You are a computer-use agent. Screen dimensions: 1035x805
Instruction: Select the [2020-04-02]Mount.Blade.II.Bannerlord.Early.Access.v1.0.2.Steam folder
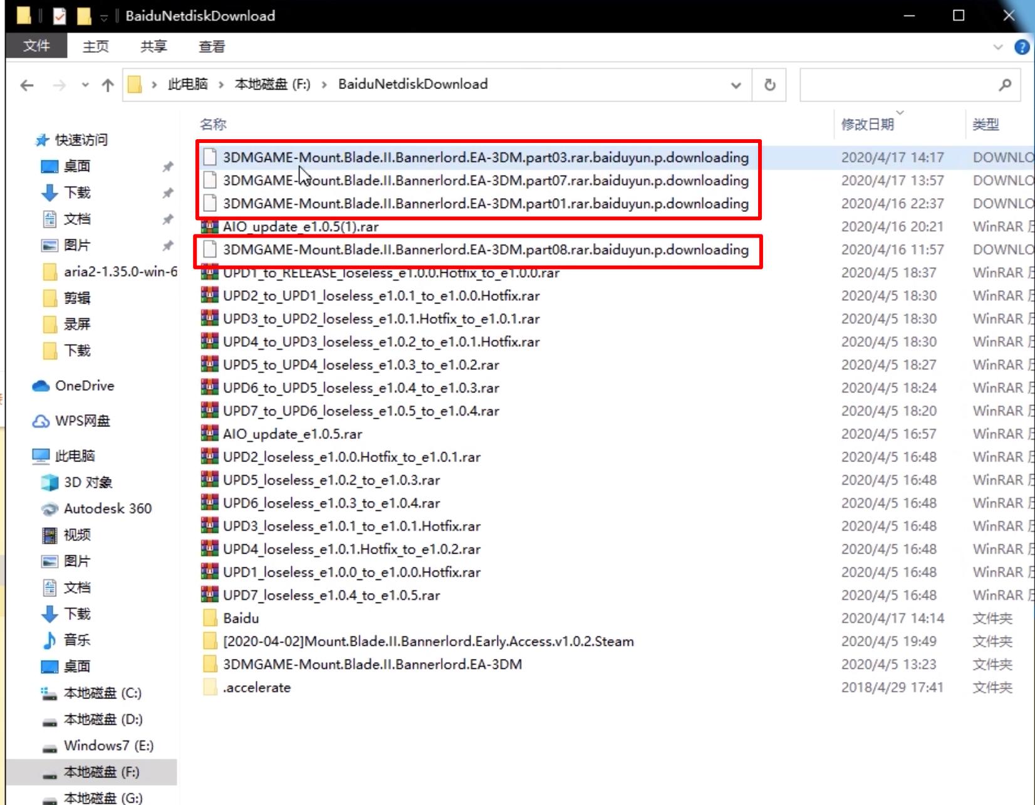(429, 641)
